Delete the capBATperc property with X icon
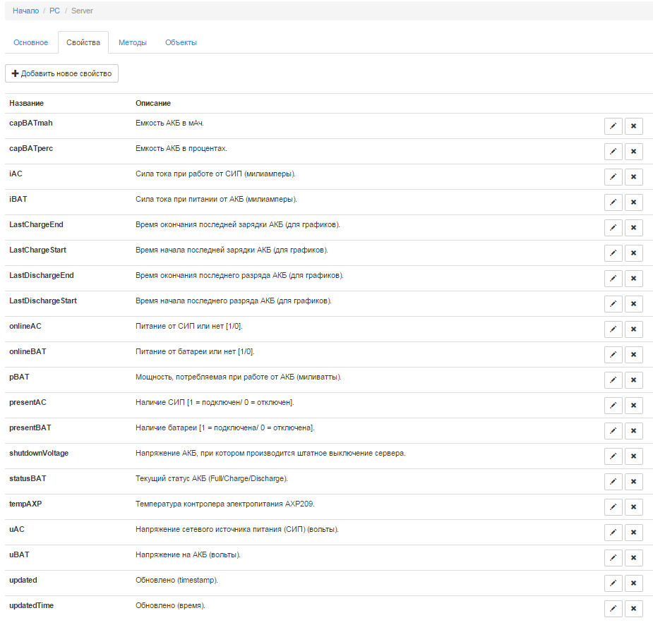This screenshot has height=625, width=653. coord(633,152)
